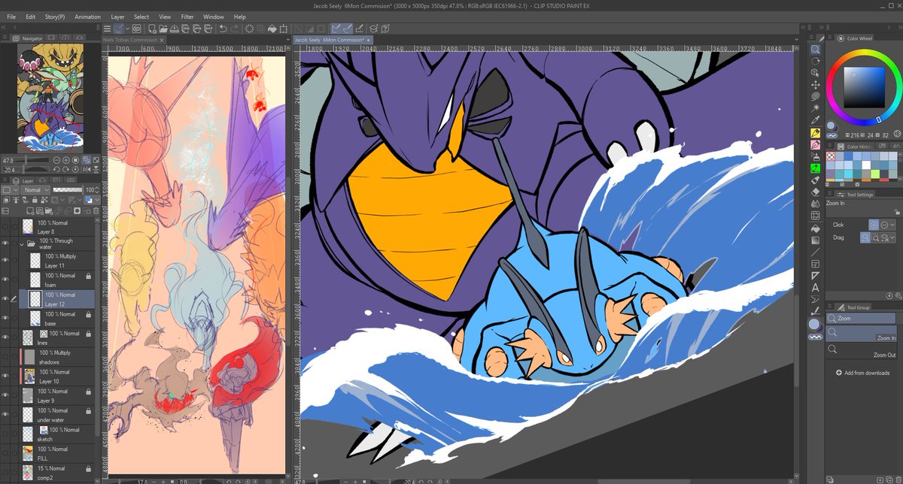Toggle visibility of lines layer
903x484 pixels.
[5, 337]
